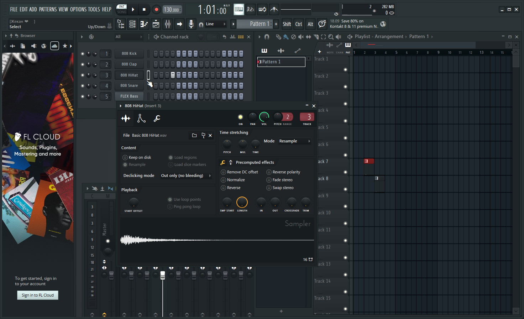
Task: Click the graph editor icon in Channel rack
Action: pos(232,37)
